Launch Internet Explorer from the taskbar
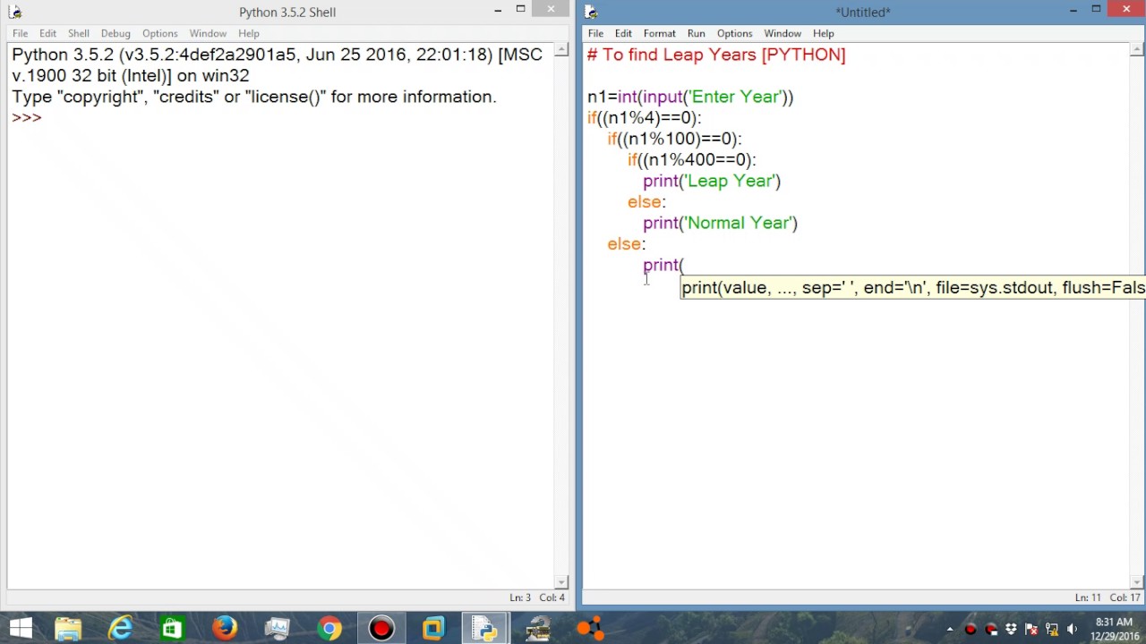The height and width of the screenshot is (644, 1146). click(120, 629)
